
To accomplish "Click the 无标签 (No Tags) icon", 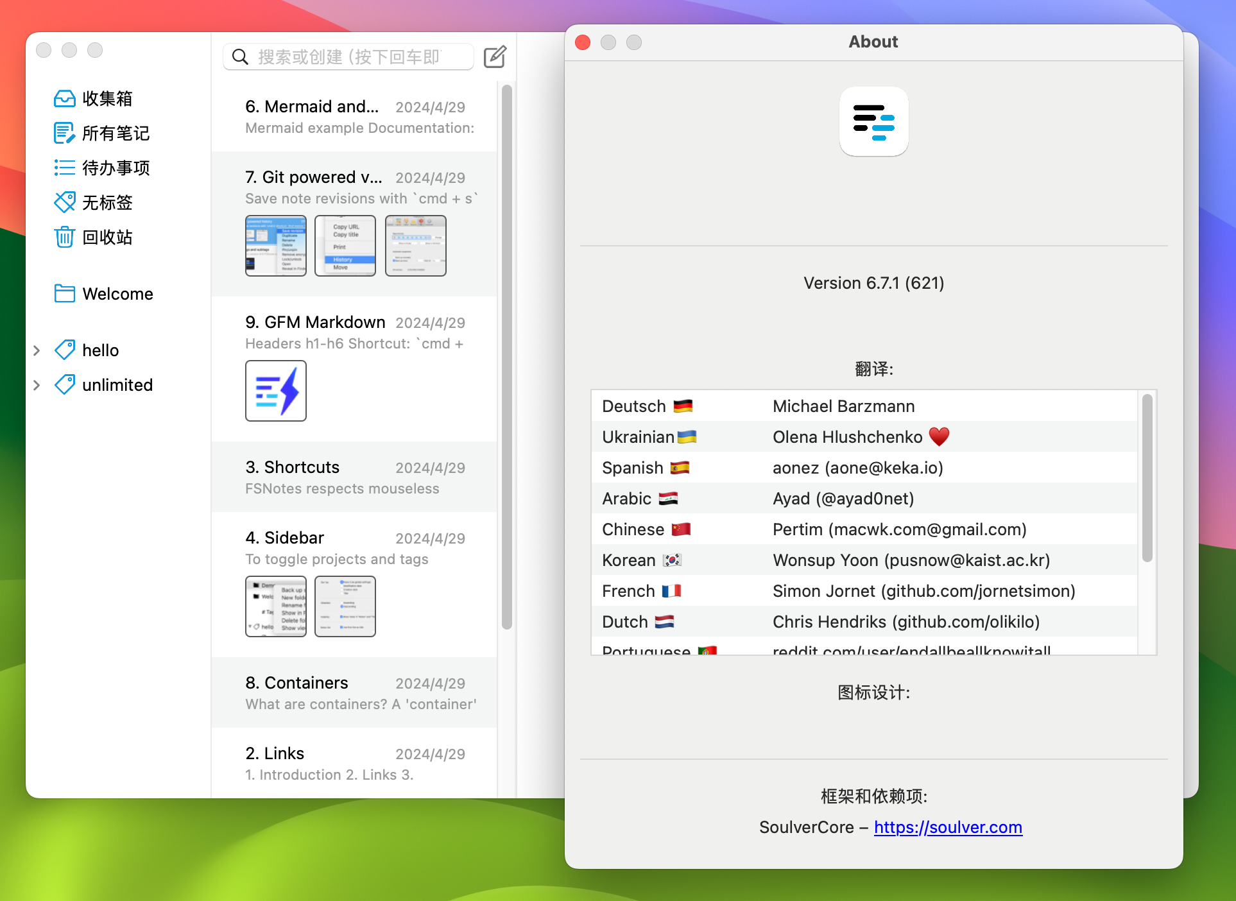I will pos(65,202).
